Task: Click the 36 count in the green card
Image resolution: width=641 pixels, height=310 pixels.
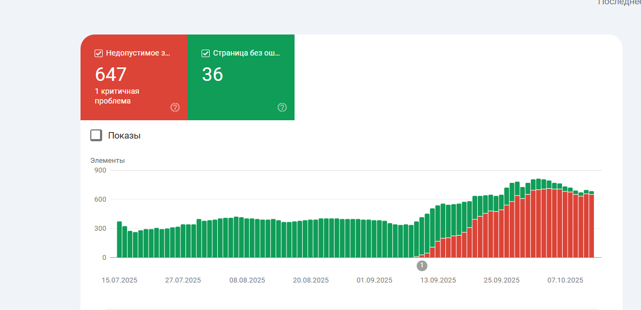Action: pyautogui.click(x=212, y=74)
